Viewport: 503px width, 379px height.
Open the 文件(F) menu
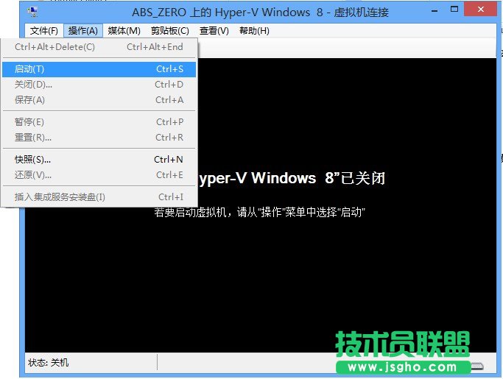pos(44,31)
